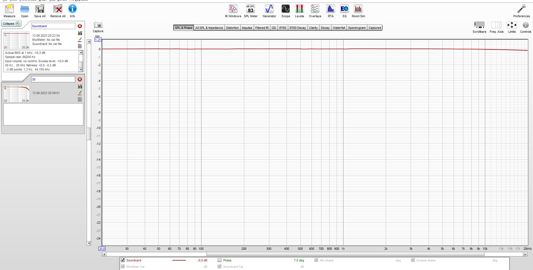Image resolution: width=533 pixels, height=270 pixels.
Task: Change Soundcard trace colour
Action: (x=80, y=40)
